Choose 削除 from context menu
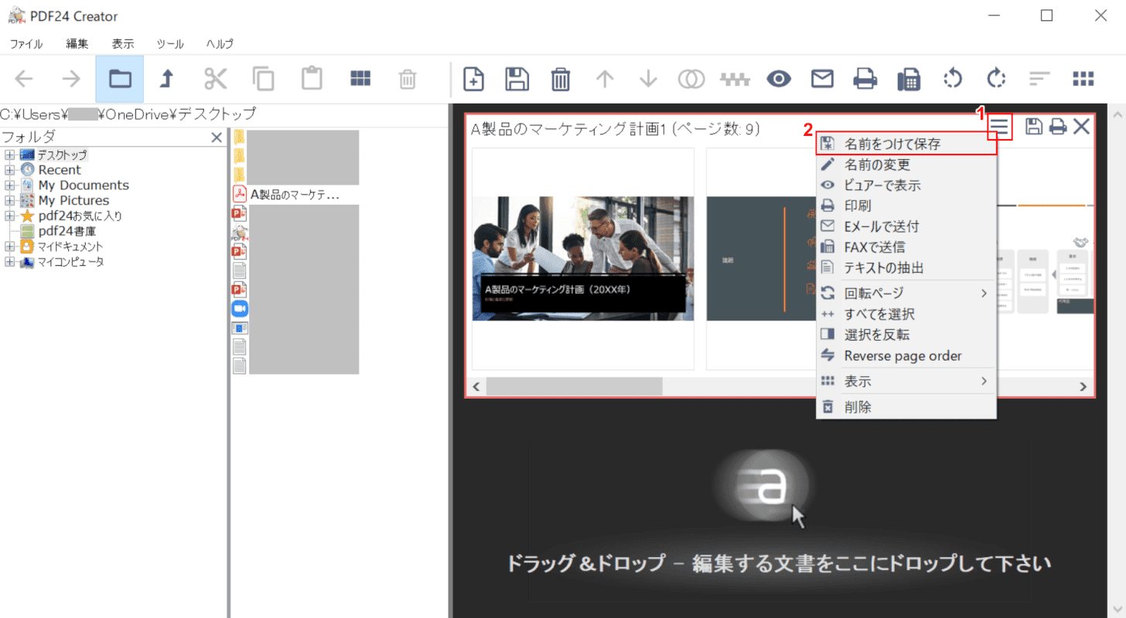 click(x=906, y=407)
